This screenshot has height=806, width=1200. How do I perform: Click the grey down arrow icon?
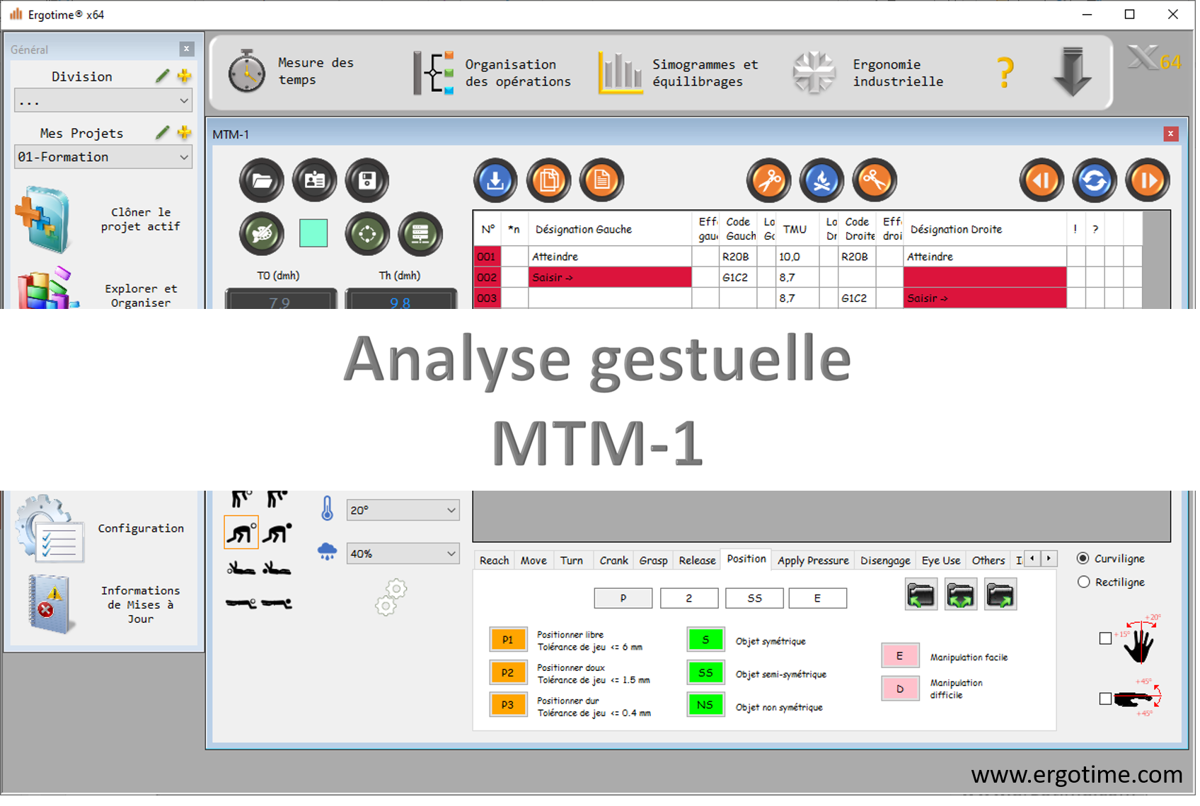tap(1073, 71)
